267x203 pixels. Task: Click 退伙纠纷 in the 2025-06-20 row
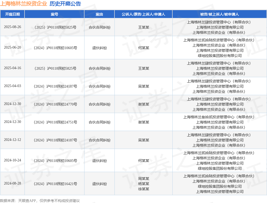click(x=99, y=48)
